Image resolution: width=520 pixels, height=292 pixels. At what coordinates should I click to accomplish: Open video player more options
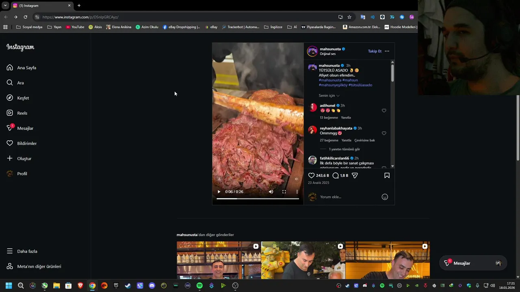pyautogui.click(x=297, y=192)
